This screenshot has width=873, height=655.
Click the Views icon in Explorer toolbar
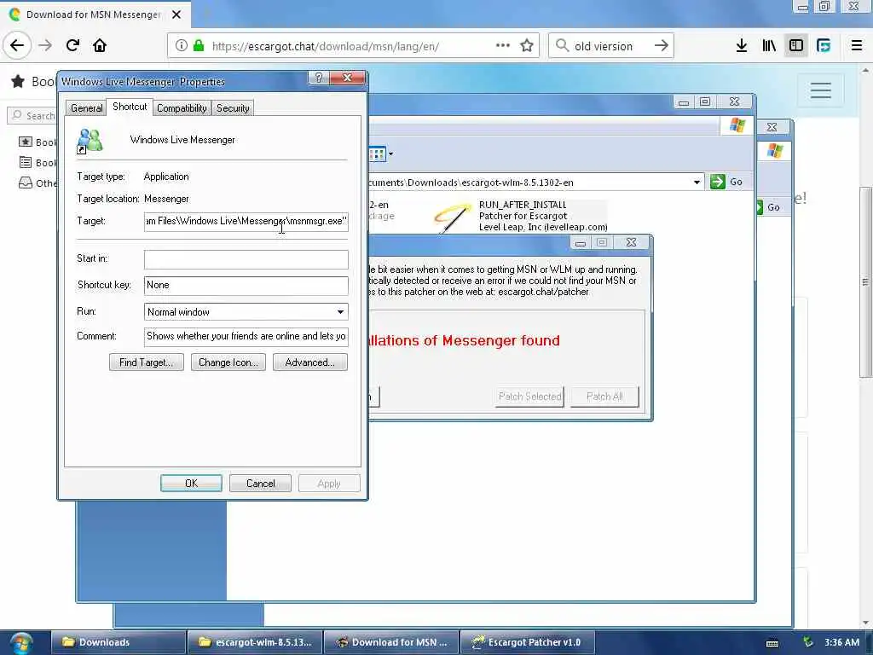(x=377, y=154)
